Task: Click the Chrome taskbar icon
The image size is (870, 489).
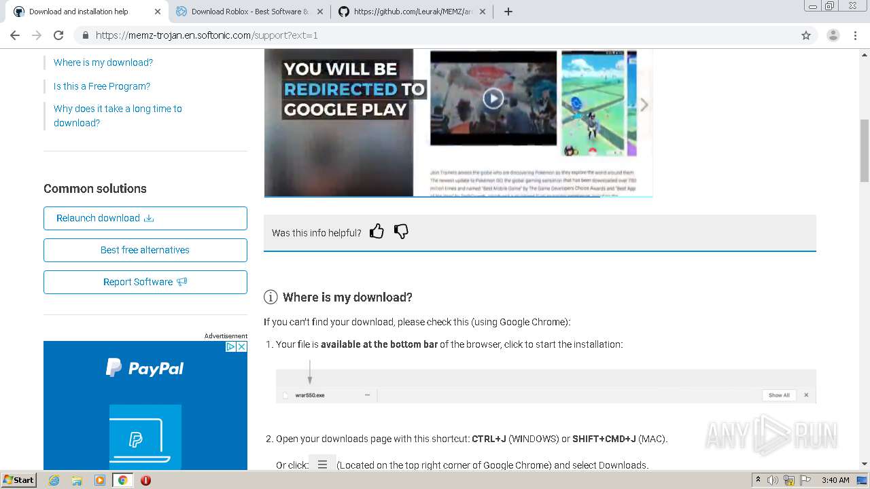Action: point(122,480)
